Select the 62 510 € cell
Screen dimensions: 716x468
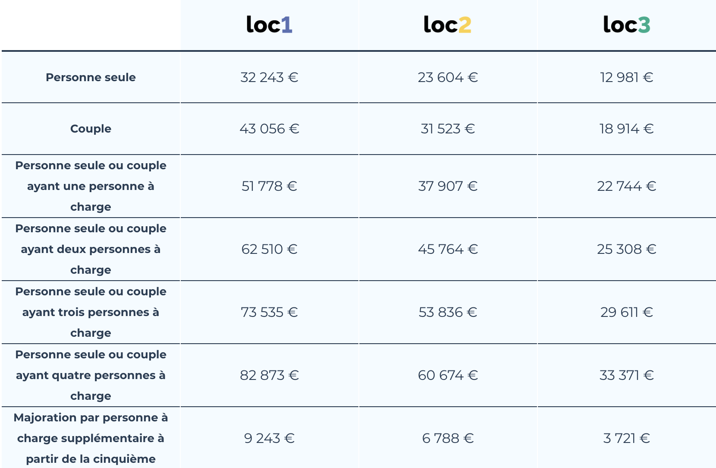pyautogui.click(x=269, y=249)
